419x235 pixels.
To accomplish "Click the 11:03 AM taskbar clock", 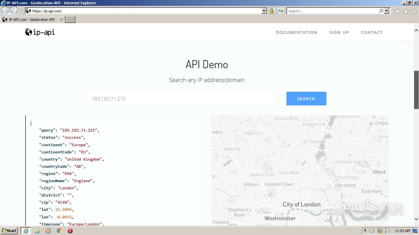I will (x=402, y=231).
